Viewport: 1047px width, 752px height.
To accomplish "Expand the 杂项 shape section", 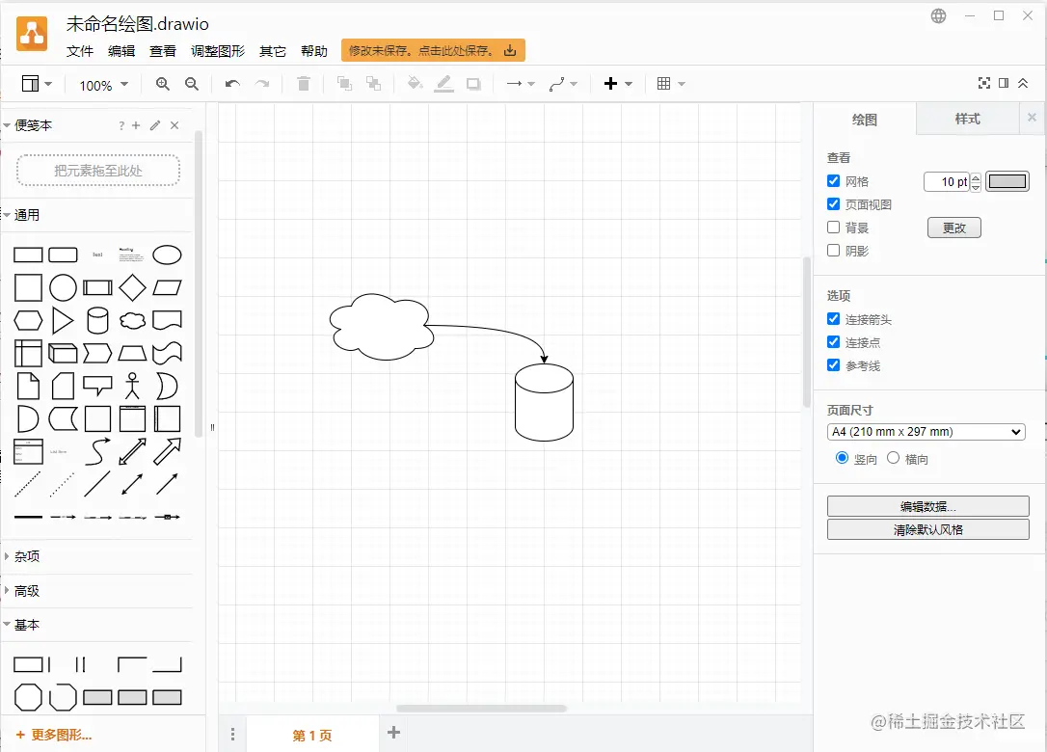I will point(27,556).
